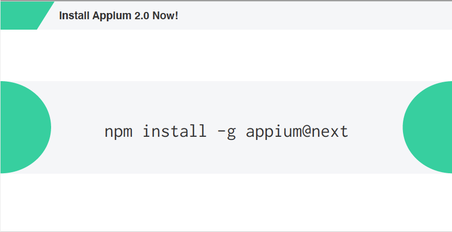Click the white space below the code block

[226, 202]
